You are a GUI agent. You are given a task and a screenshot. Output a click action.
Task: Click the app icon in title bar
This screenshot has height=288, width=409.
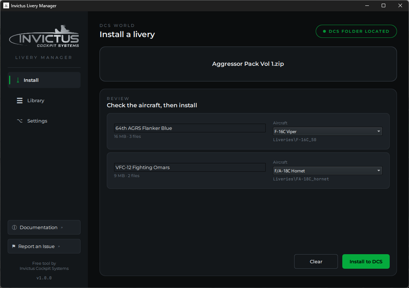[6, 5]
